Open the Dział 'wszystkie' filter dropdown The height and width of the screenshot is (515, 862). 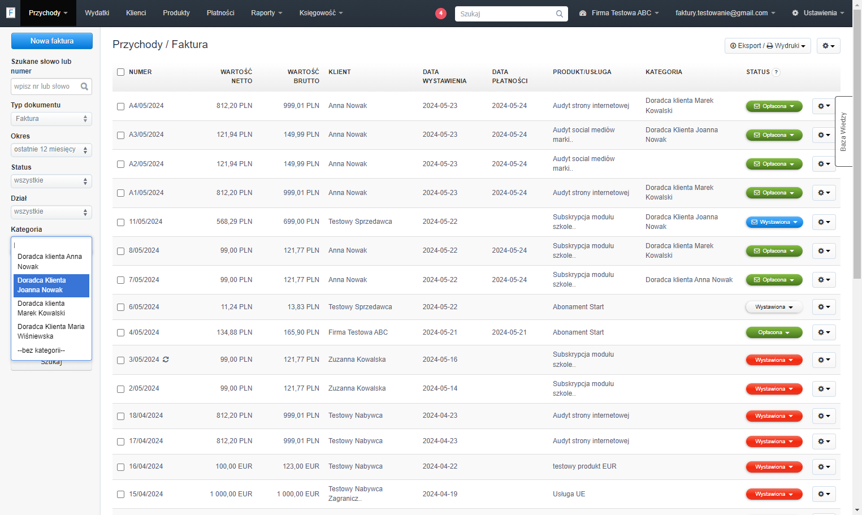tap(51, 212)
